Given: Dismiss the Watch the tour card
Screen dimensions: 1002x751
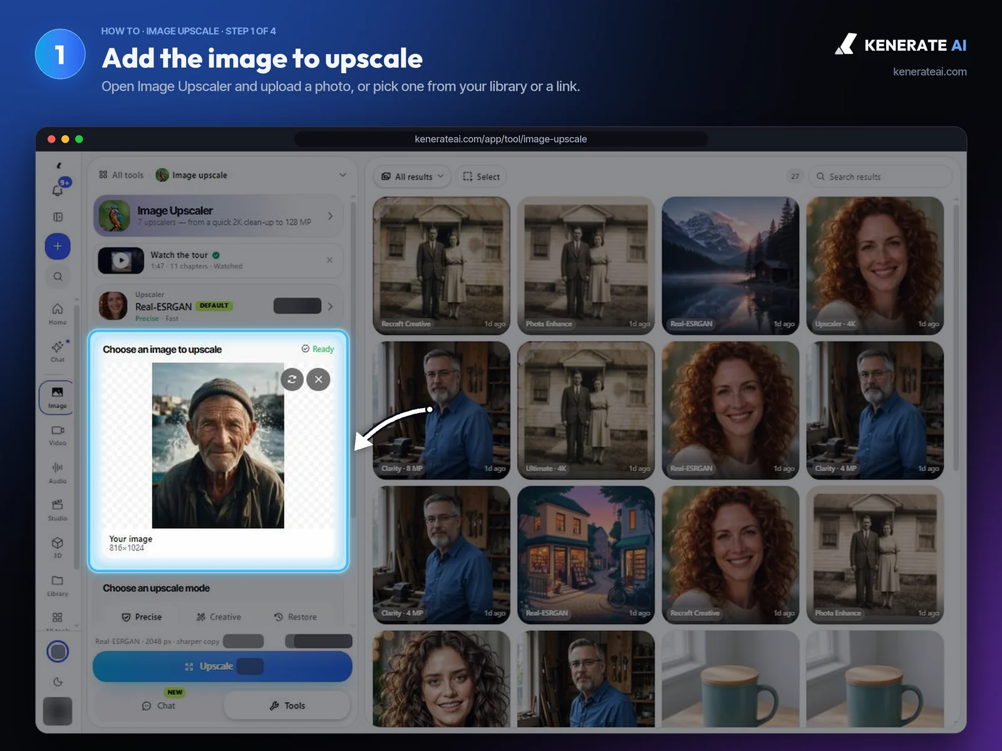Looking at the screenshot, I should tap(329, 260).
